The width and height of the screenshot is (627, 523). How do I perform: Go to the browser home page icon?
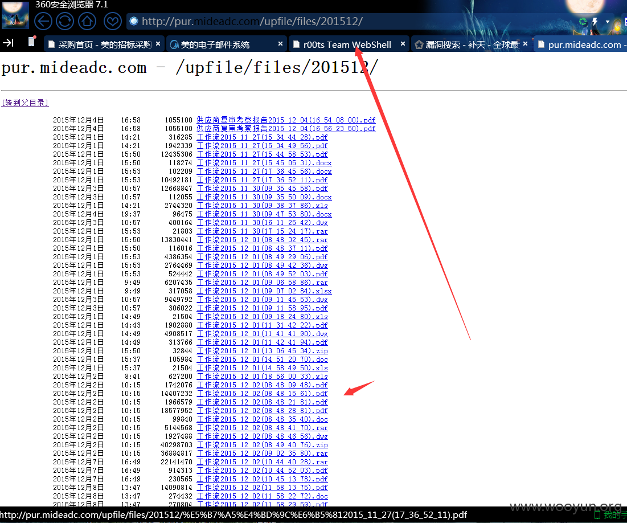[x=87, y=21]
